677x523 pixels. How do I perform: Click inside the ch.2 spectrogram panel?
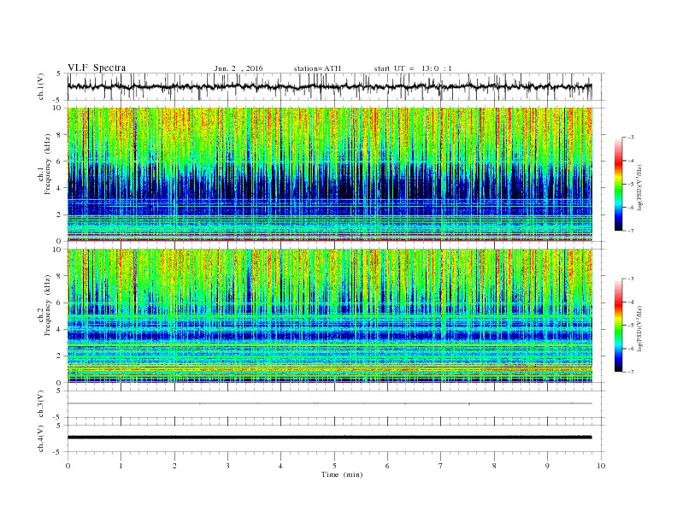(330, 315)
